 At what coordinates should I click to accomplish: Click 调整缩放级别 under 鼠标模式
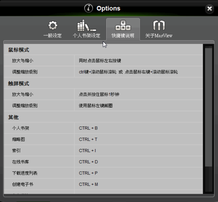coord(25,72)
